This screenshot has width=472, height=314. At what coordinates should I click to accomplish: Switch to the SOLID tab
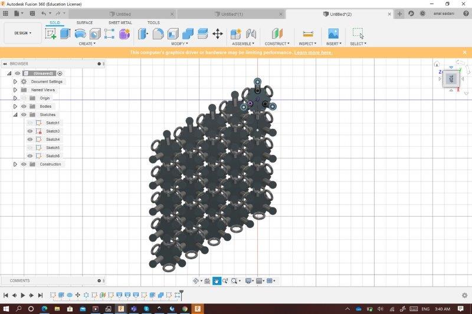click(55, 23)
